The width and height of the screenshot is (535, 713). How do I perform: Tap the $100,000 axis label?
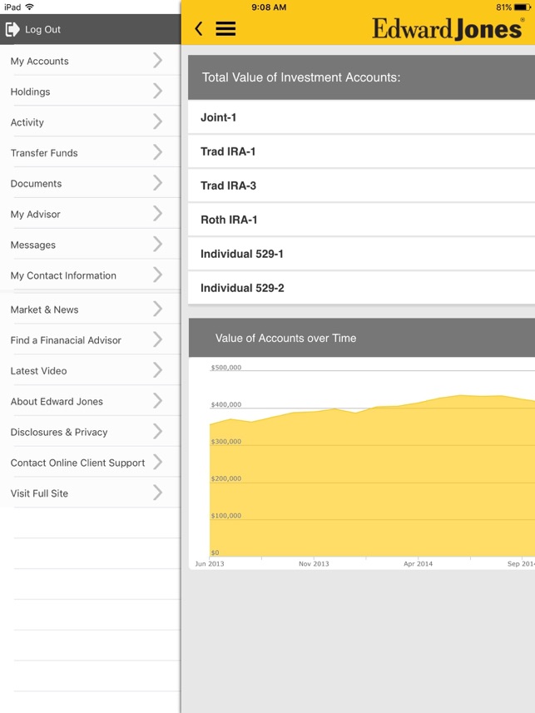click(225, 516)
